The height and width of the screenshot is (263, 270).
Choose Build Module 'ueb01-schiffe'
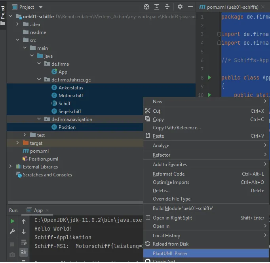(x=206, y=208)
